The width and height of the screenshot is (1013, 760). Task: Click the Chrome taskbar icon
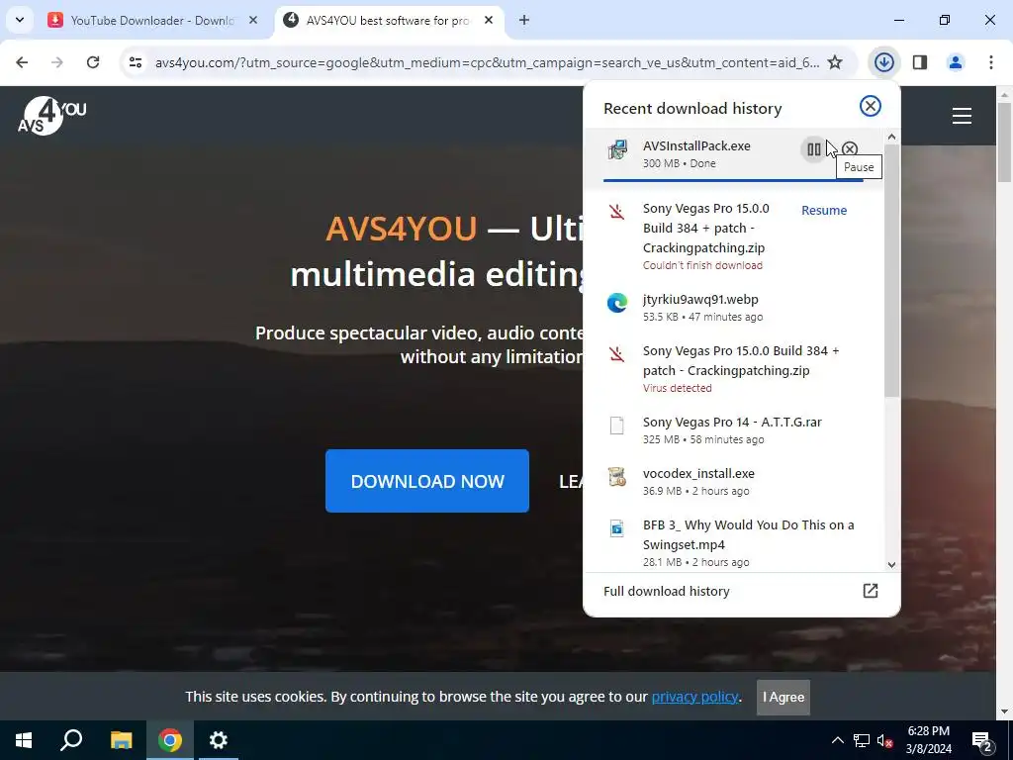[x=170, y=740]
